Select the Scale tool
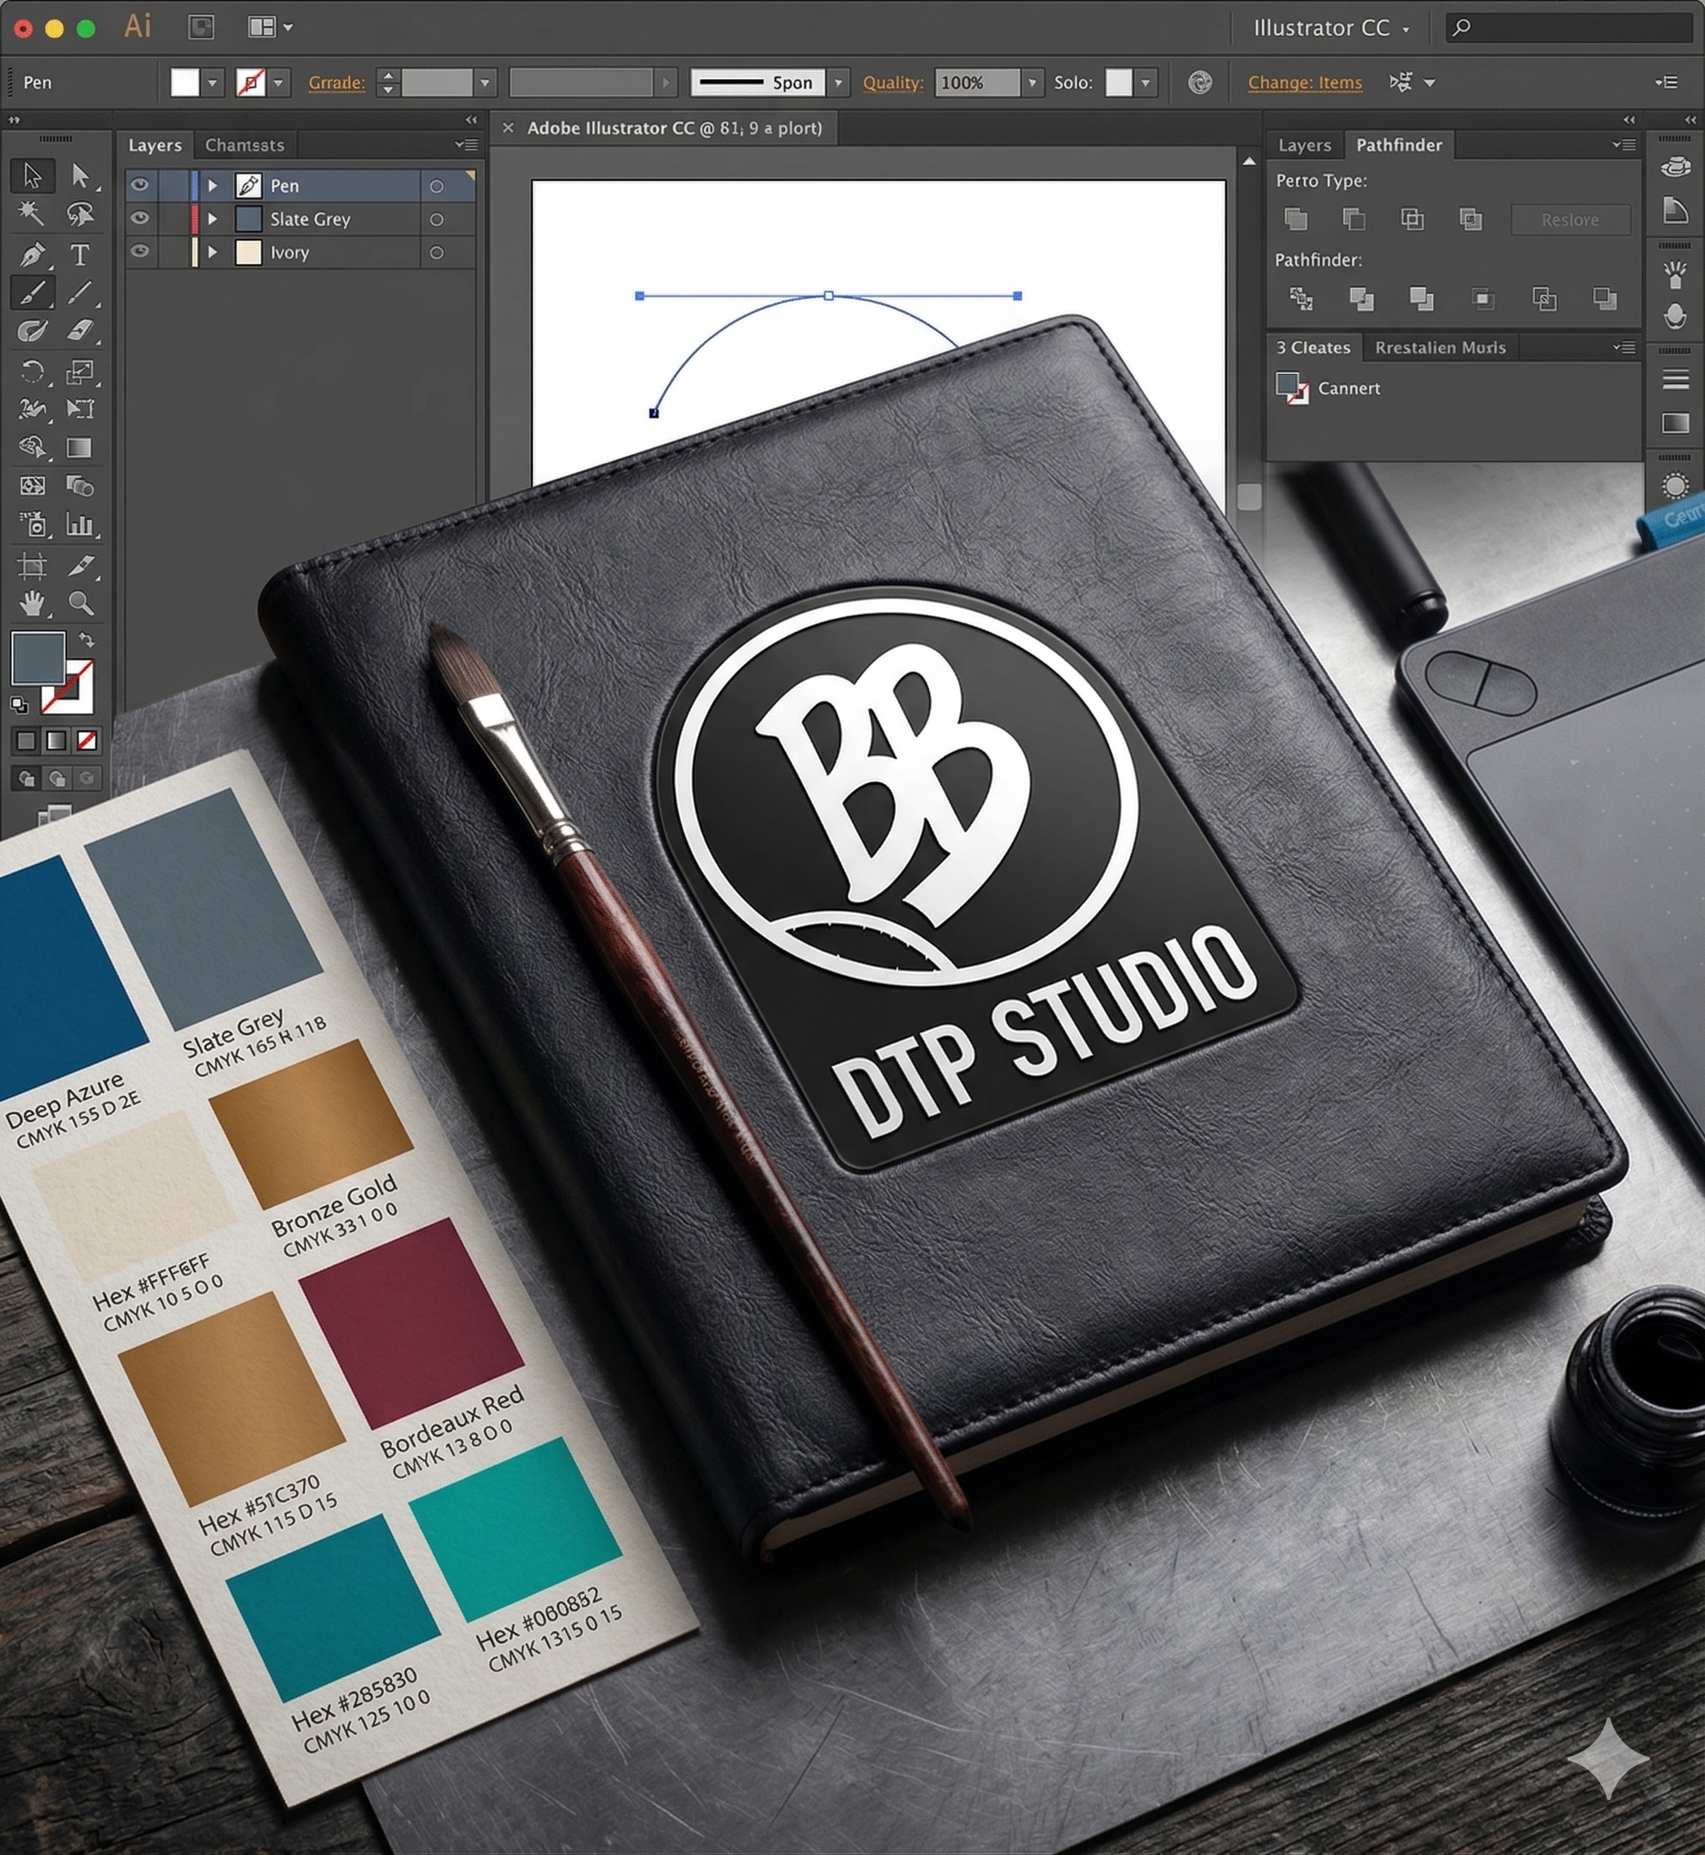This screenshot has height=1855, width=1705. [x=80, y=371]
